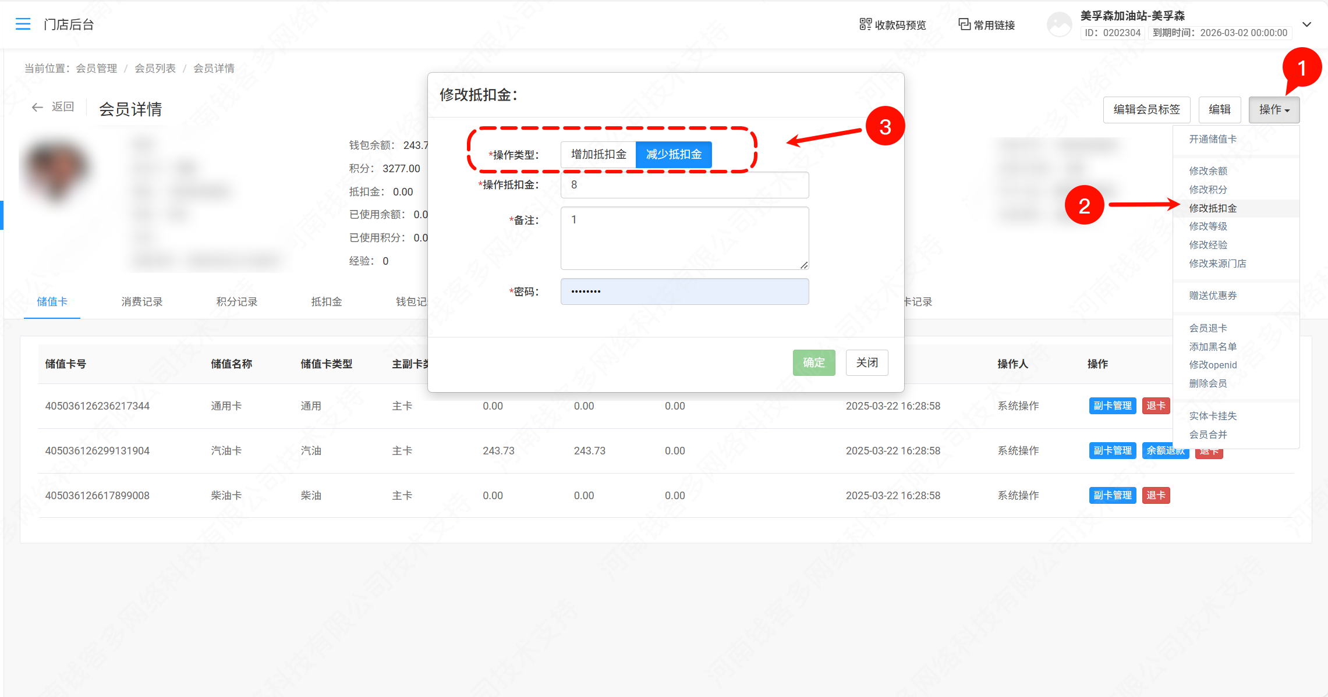Select 增加抵扣金 operation type
Viewport: 1328px width, 697px height.
coord(599,155)
